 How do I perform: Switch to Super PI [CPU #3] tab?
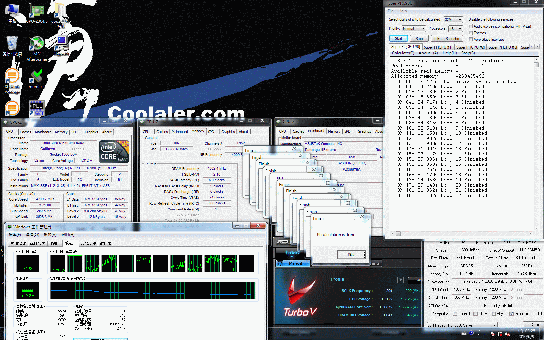point(503,47)
